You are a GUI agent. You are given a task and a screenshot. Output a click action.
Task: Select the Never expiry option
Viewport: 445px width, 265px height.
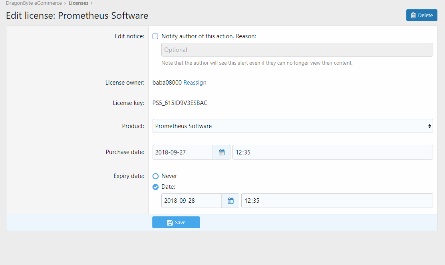(x=156, y=176)
